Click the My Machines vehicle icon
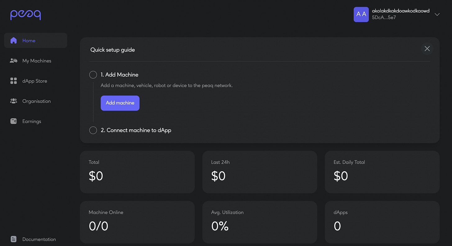The image size is (452, 246). (13, 61)
